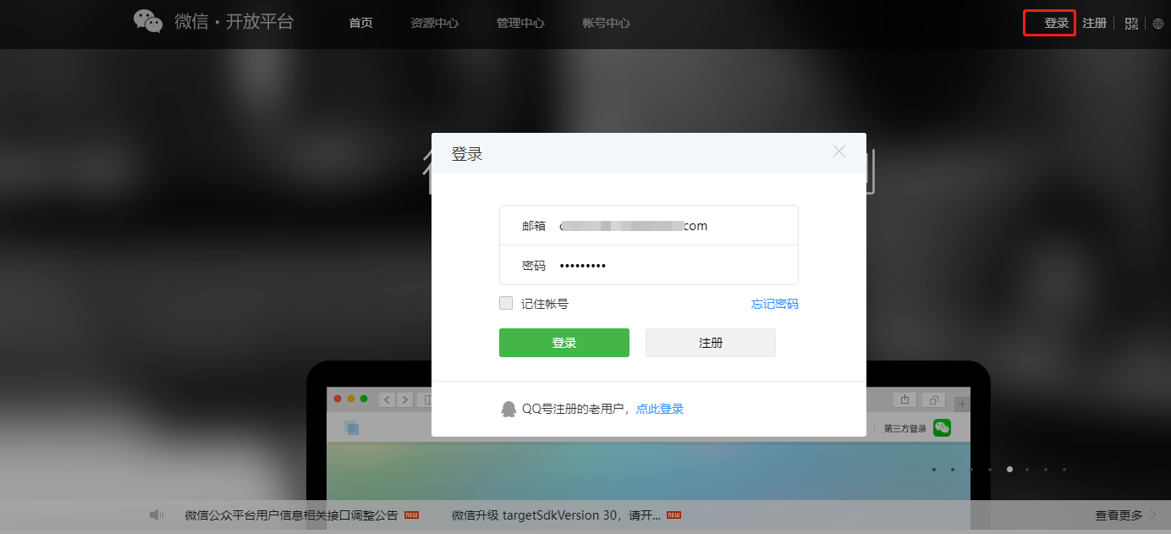This screenshot has width=1171, height=534.
Task: Open 微信公众平台用户信息相关接口调整公告 announcement
Action: pos(292,515)
